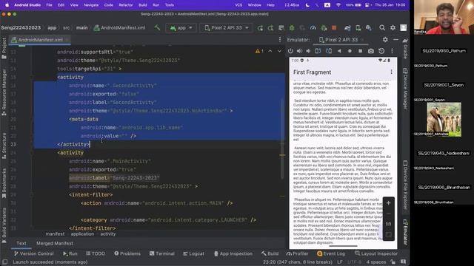Open the Version Control tool window

tap(34, 253)
